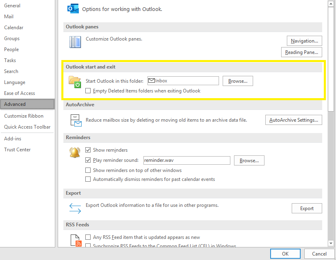Click the 'Customize Outlook panes.' text
The height and width of the screenshot is (260, 336).
click(x=114, y=39)
